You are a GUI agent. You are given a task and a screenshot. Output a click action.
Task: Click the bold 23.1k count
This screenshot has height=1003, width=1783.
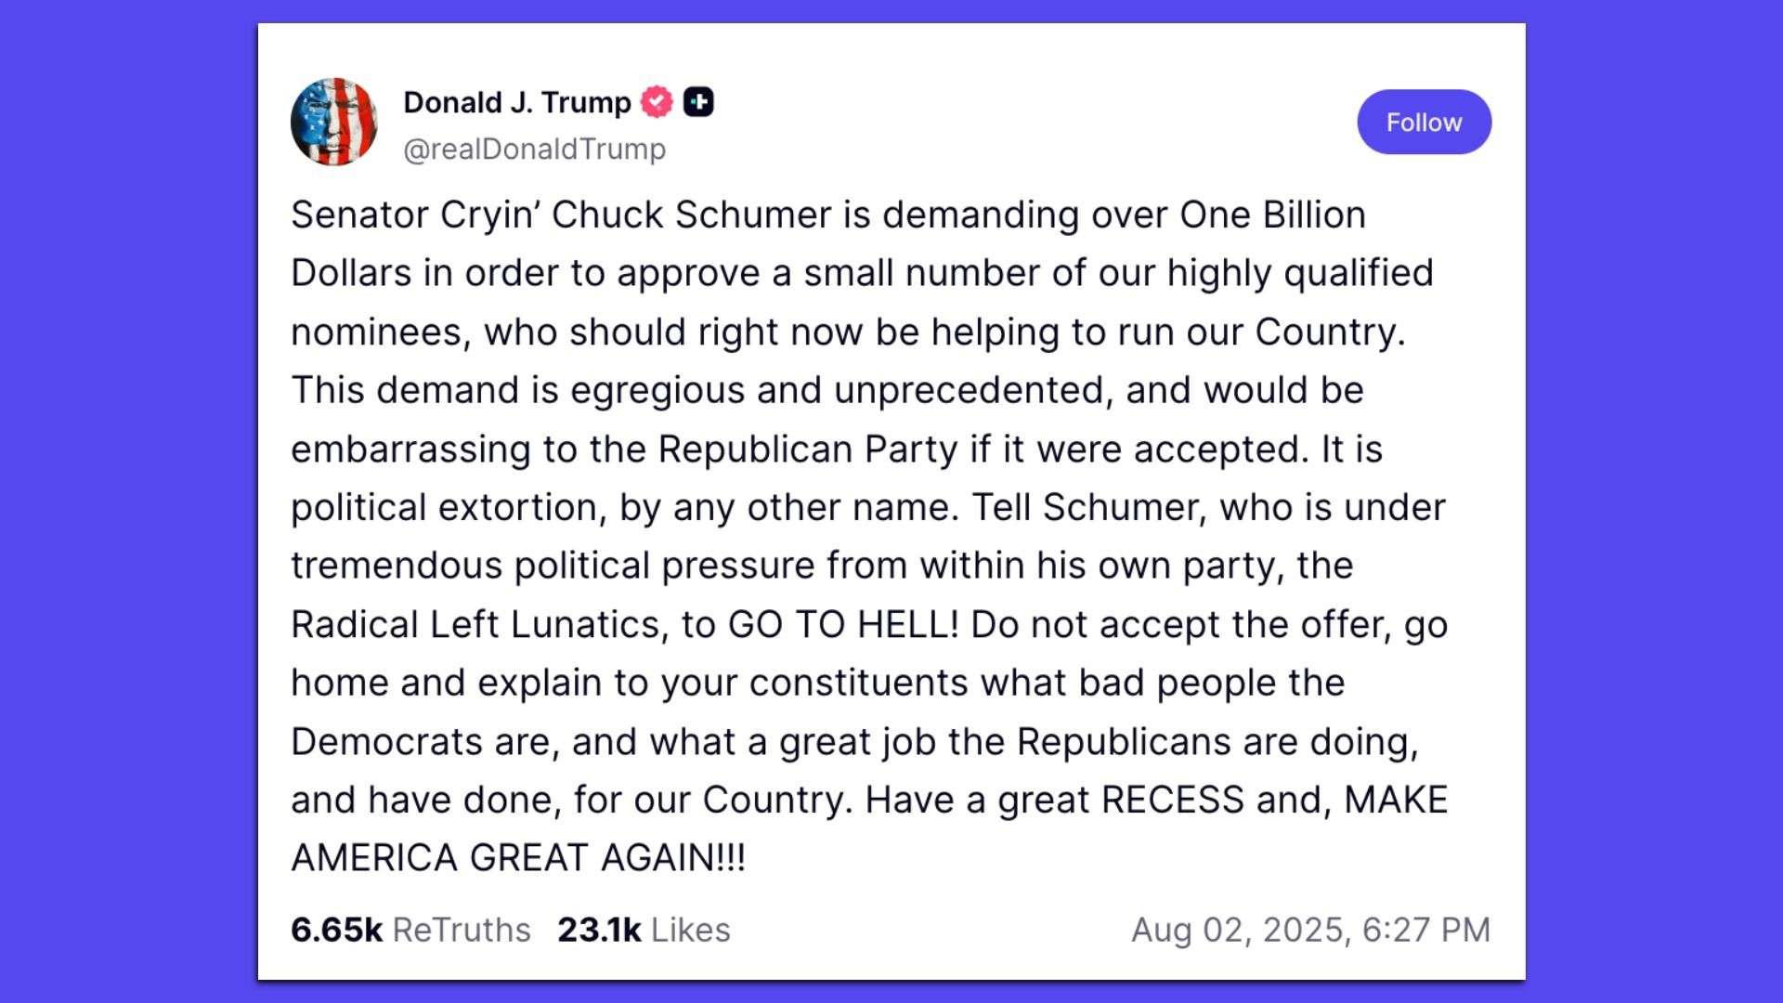coord(598,930)
